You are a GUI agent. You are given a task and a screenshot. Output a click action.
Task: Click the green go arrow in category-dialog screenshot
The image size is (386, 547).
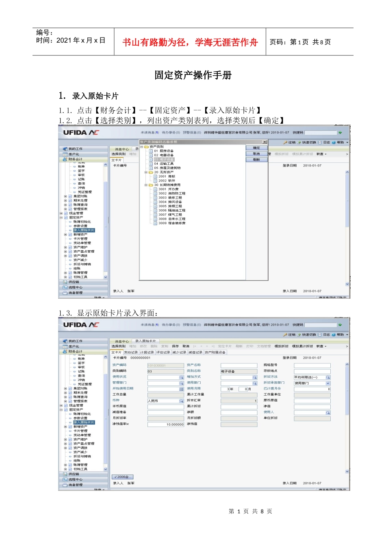340,132
